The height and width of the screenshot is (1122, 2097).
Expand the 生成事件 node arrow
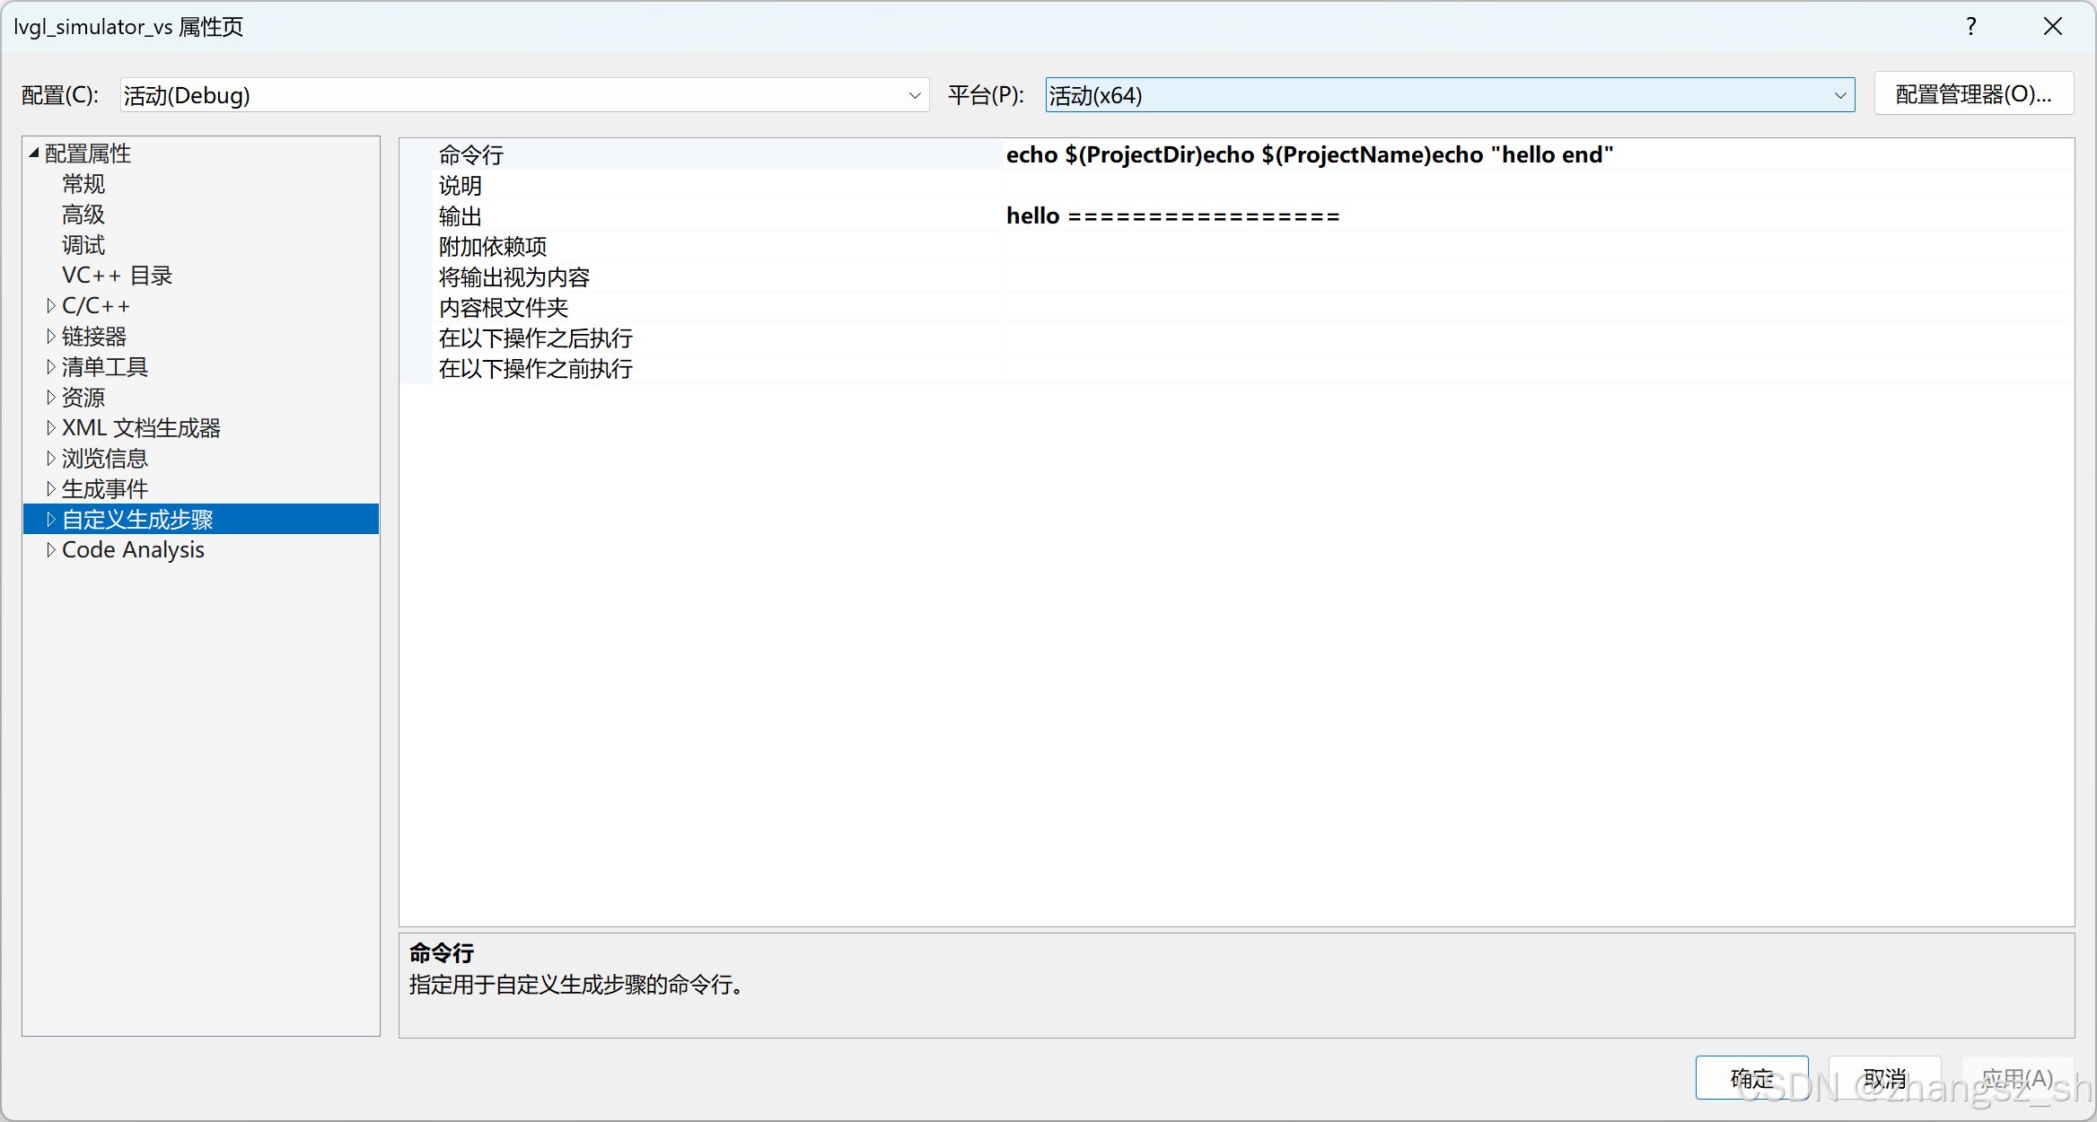(x=51, y=489)
